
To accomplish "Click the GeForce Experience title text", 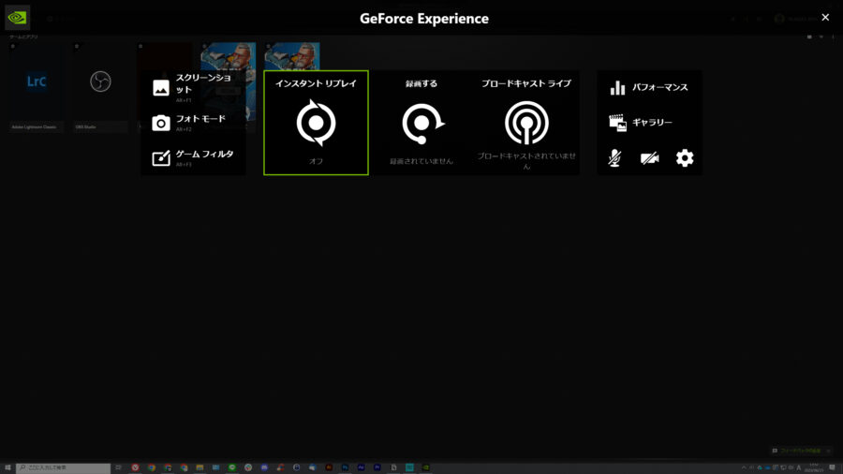I will pos(424,19).
